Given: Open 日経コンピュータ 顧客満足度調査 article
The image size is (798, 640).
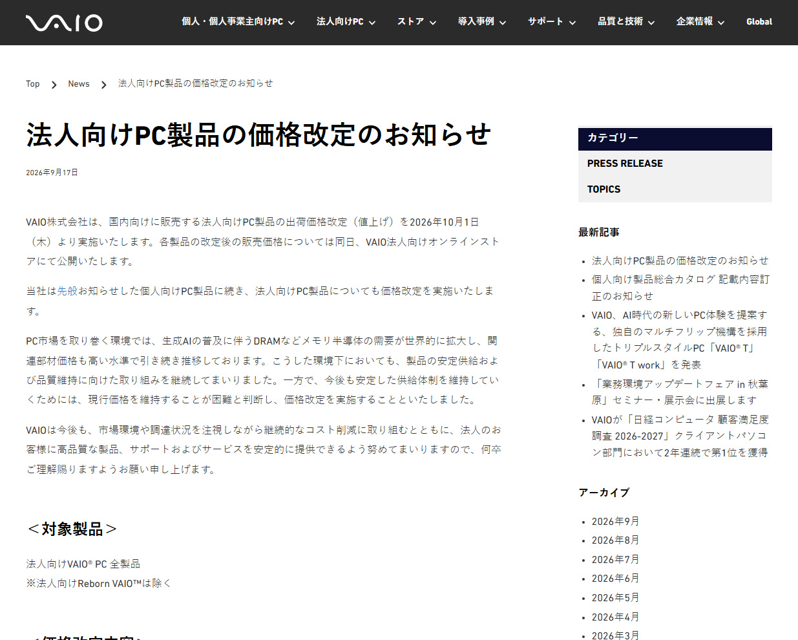Looking at the screenshot, I should coord(680,436).
